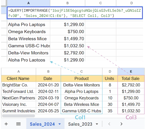The height and width of the screenshot is (129, 145).
Task: Open the Sales_2024 tab dropdown arrow
Action: 60,124
